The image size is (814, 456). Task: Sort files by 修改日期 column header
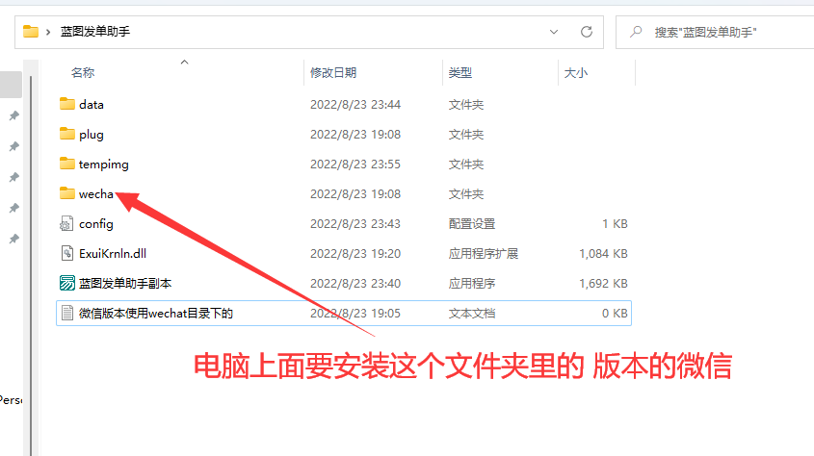[333, 73]
